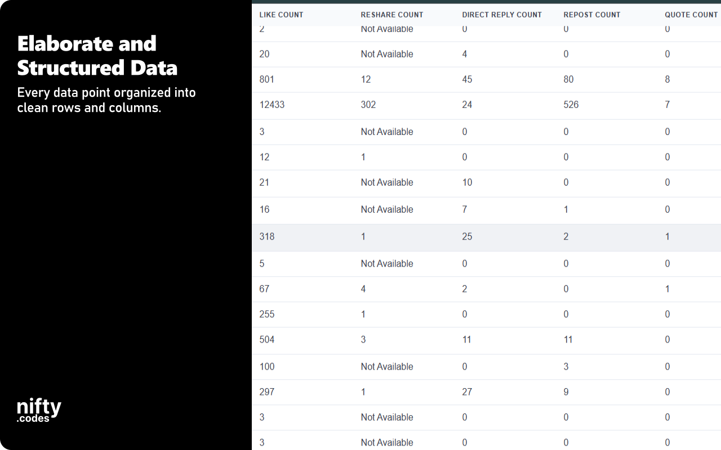Sort by the LIKE COUNT column header
Viewport: 721px width, 450px height.
[281, 15]
